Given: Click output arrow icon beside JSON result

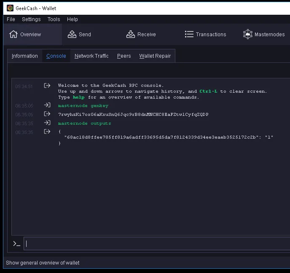Looking at the screenshot, I should pyautogui.click(x=47, y=131).
